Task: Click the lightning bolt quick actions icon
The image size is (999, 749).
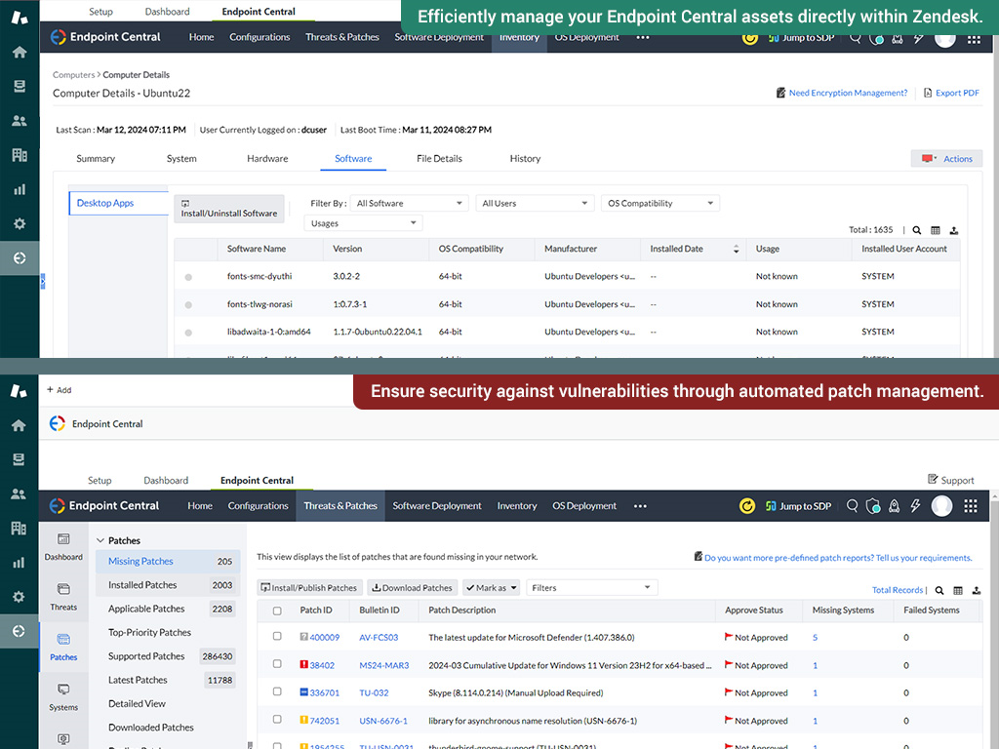Action: coord(917,506)
